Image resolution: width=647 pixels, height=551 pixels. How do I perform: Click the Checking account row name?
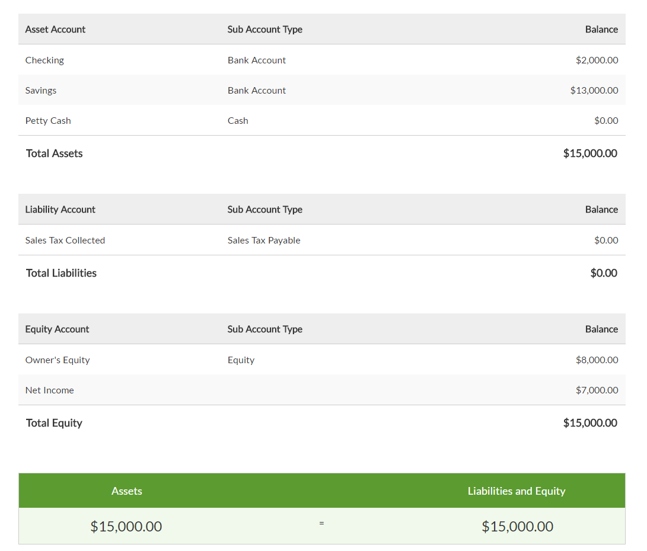point(44,60)
